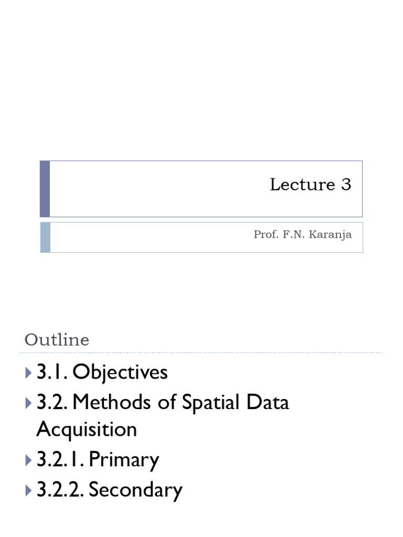Click the light blue accent block beside Prof. F.N. Karanja

[x=45, y=237]
